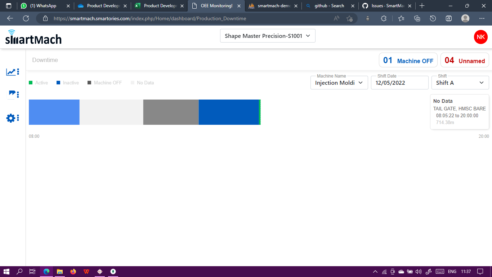Expand the Shape Master Precision-S1001 machine selector
Screen dimensions: 492x277
267,36
